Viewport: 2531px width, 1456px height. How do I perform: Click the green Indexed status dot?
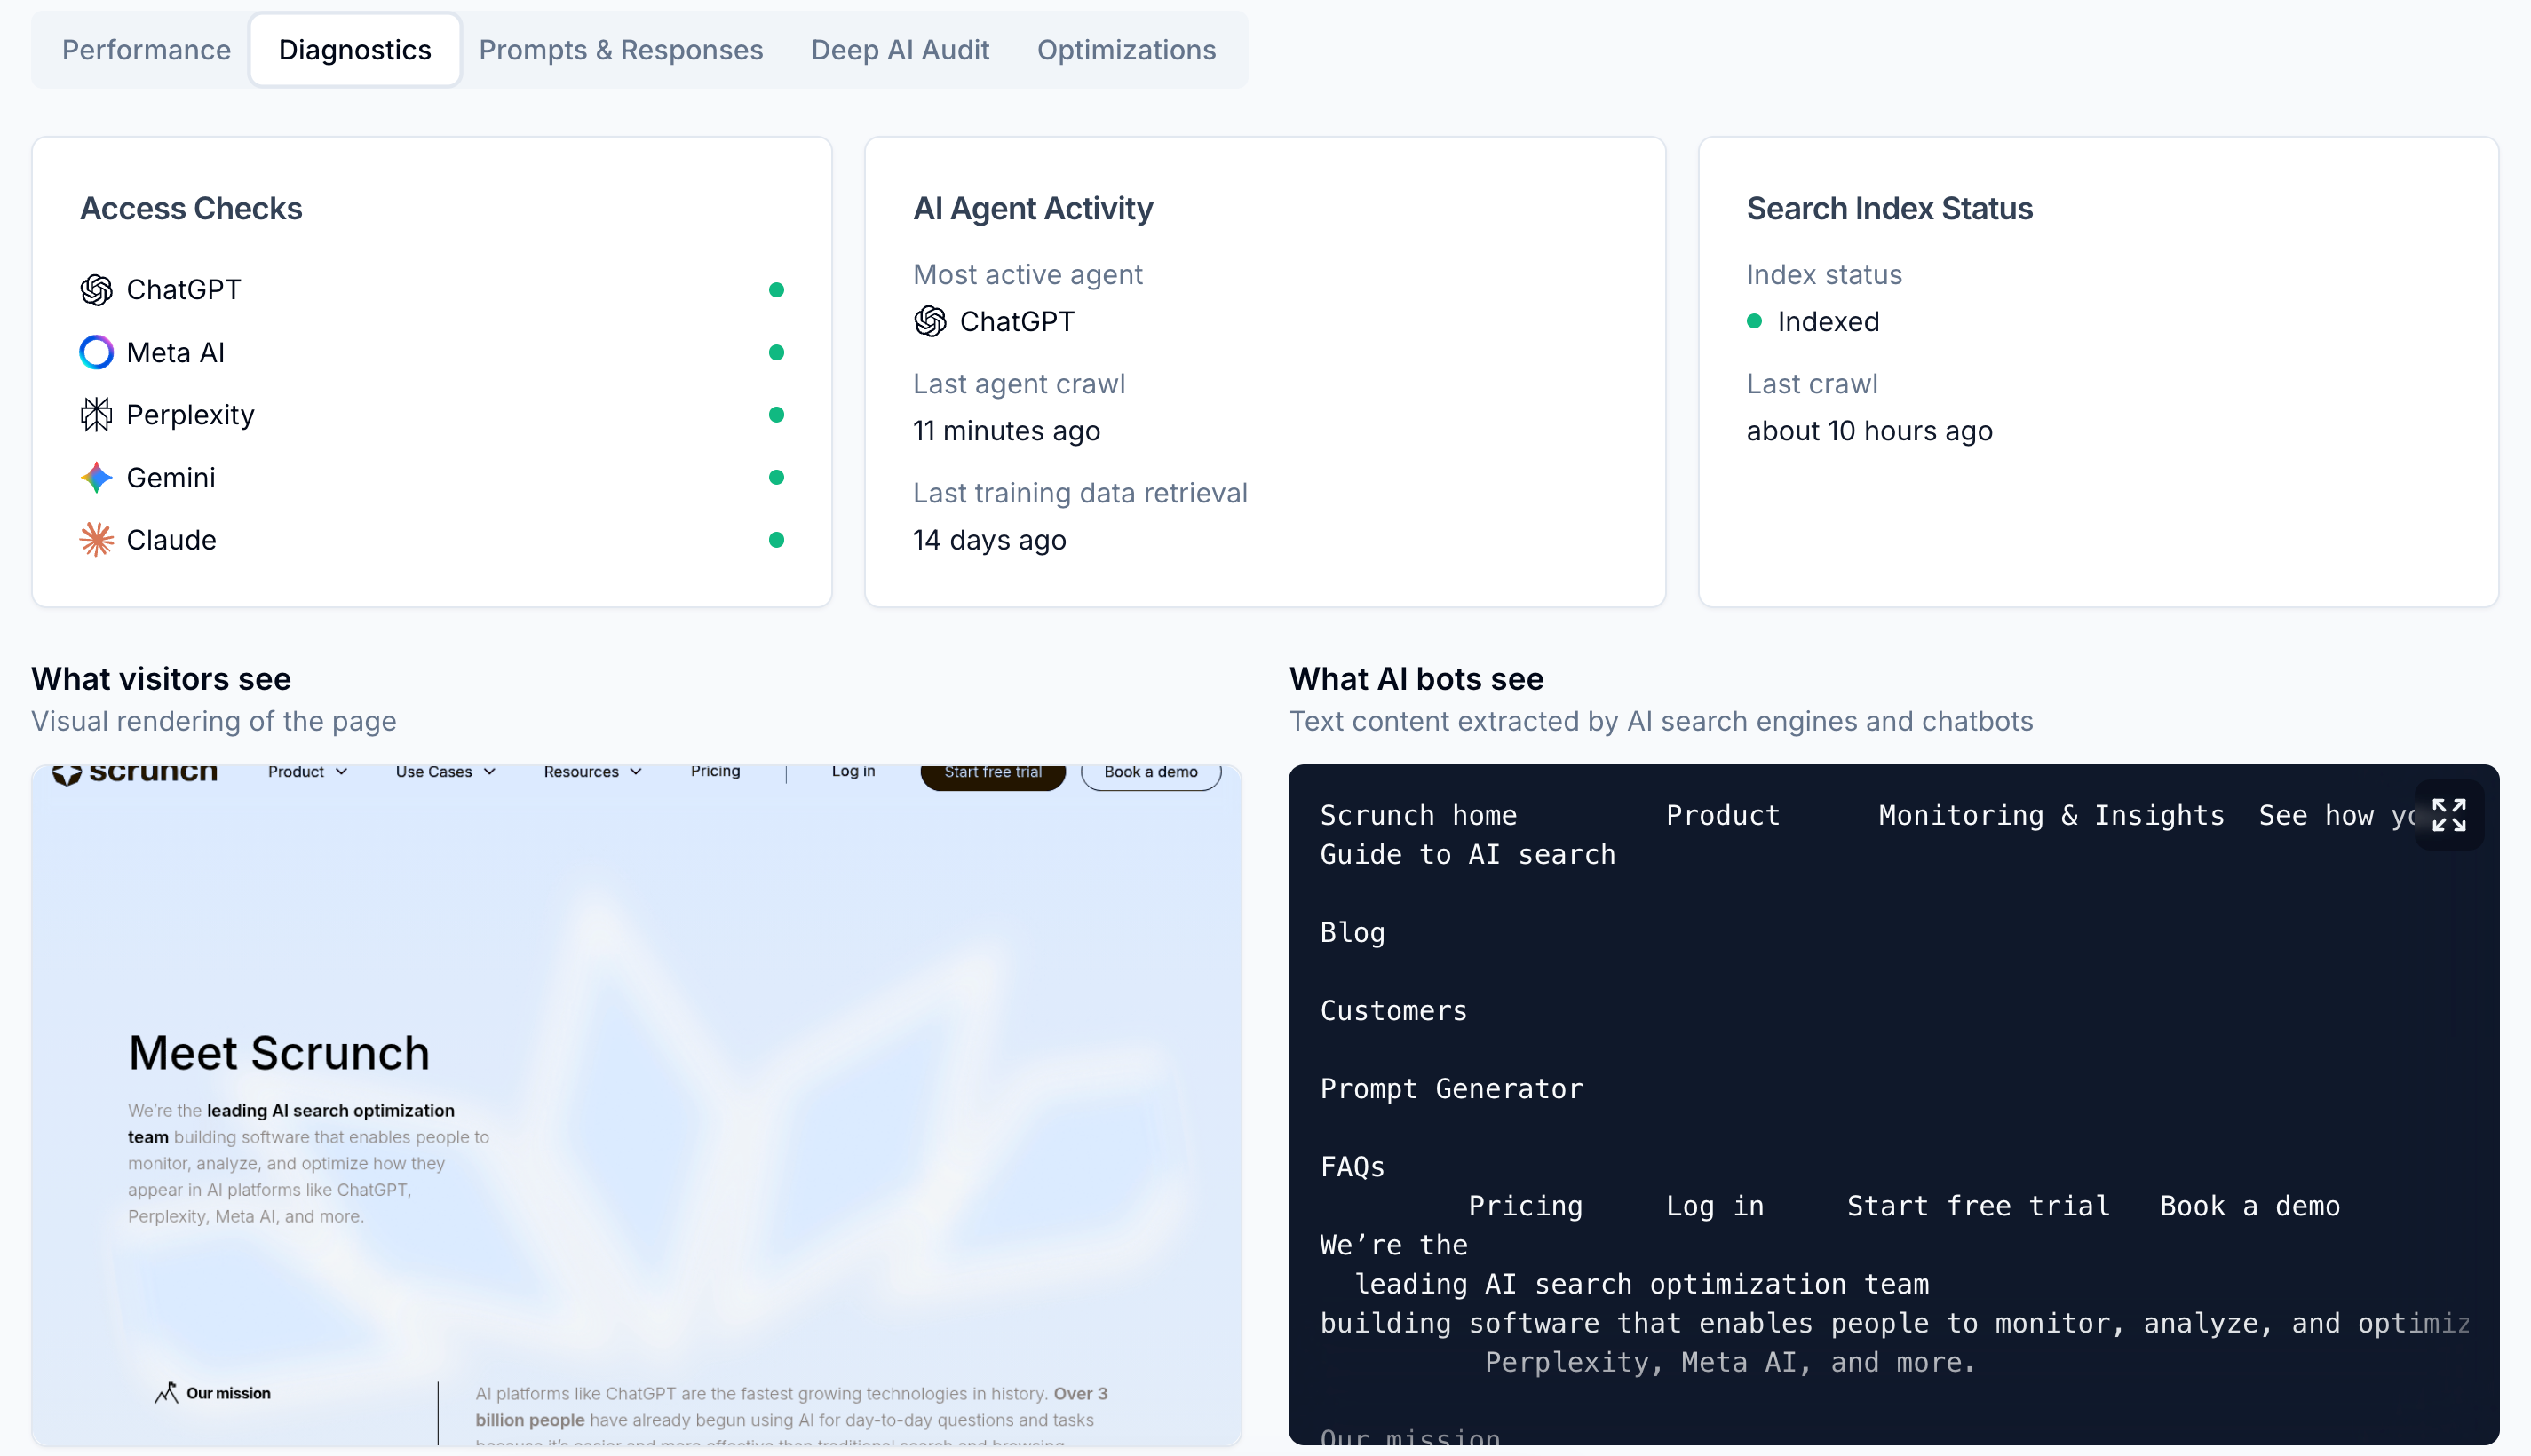pos(1754,322)
